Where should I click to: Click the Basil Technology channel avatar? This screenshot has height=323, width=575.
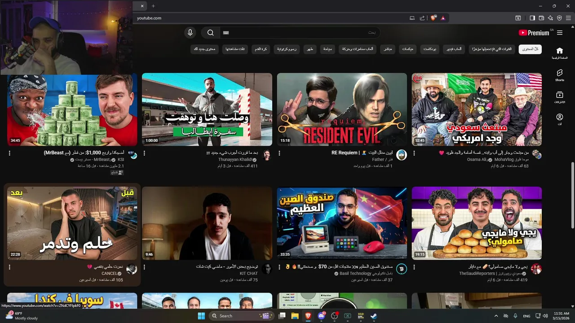[x=402, y=269]
